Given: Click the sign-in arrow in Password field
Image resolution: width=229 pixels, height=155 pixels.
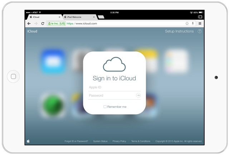Looking at the screenshot, I should [x=138, y=95].
